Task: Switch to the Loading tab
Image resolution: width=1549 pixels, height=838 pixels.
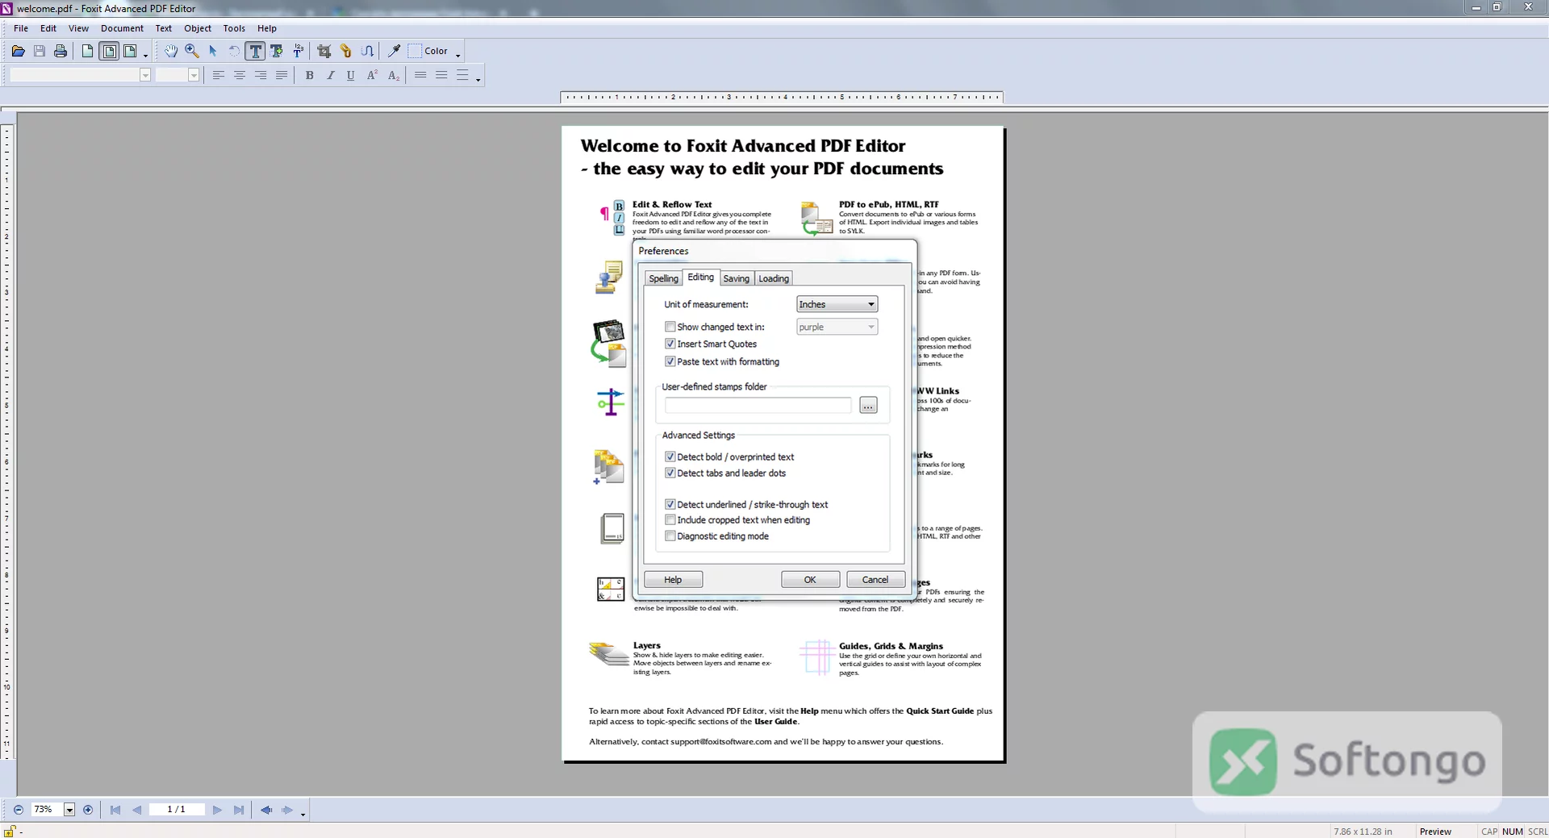Action: pyautogui.click(x=774, y=278)
